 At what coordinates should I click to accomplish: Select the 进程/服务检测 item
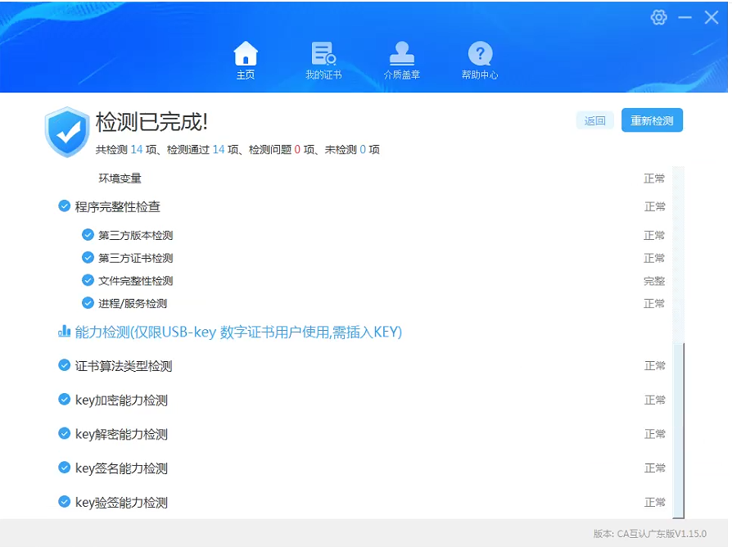tap(133, 303)
